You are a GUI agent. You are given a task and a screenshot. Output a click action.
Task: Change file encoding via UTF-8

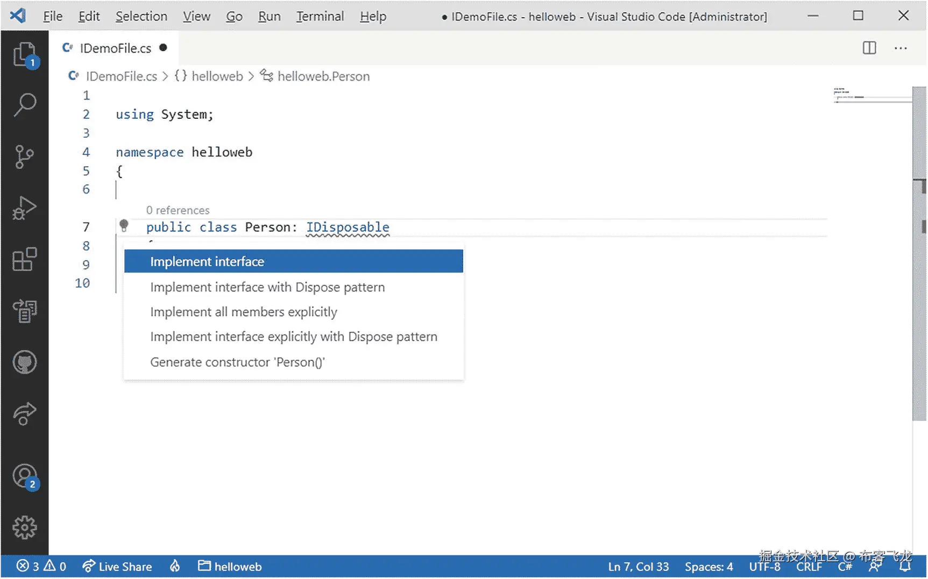point(764,567)
